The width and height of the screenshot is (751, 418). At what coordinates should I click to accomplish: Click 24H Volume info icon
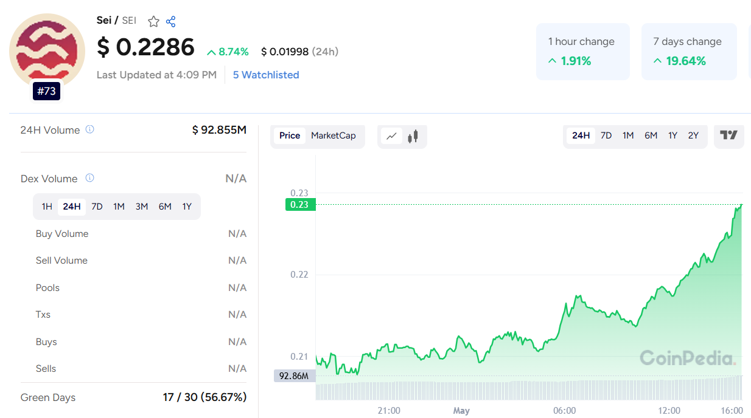click(89, 129)
